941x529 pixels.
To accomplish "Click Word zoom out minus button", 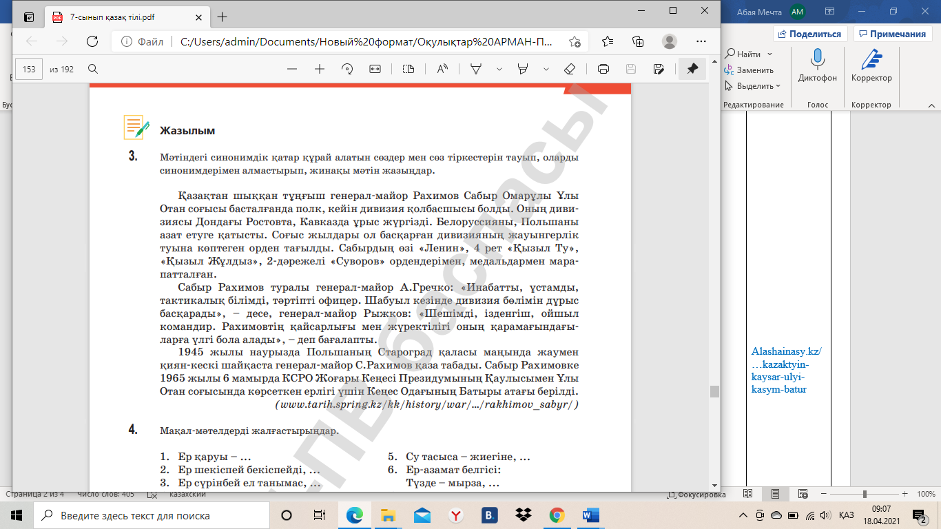I will [824, 495].
